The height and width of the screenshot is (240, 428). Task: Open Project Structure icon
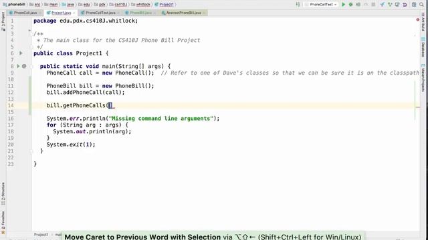(x=414, y=5)
